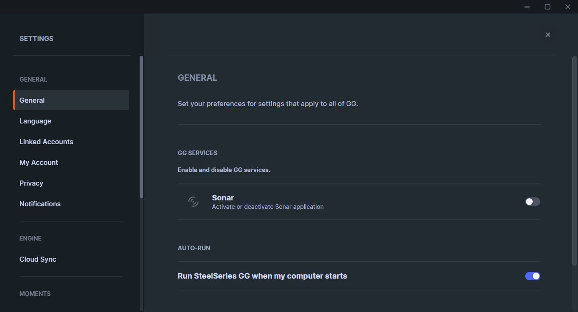
Task: Click the main content vertical scrollbar
Action: (575, 161)
